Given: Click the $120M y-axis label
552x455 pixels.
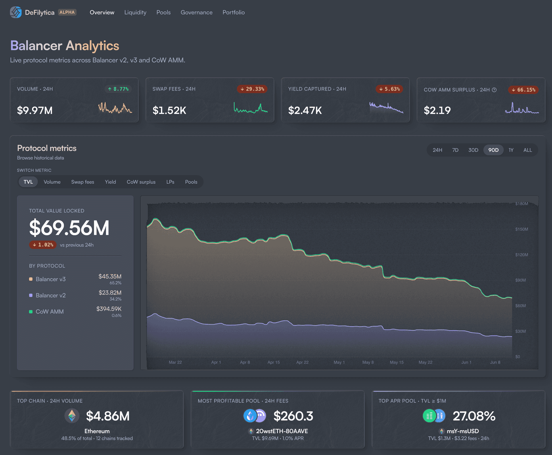Looking at the screenshot, I should (522, 255).
